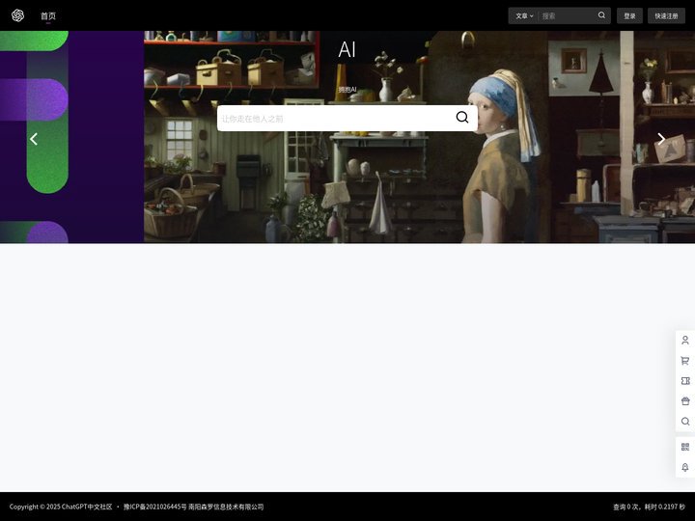Screen dimensions: 695x521
Task: Open the coupon ticket sidebar icon
Action: (x=685, y=381)
